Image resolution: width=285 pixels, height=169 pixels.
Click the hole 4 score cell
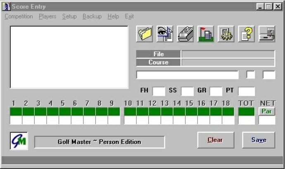(x=53, y=120)
